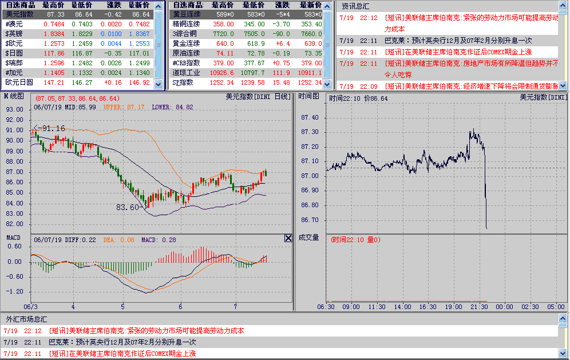Open 22:12 紧张的劳动力市场 news in 资讯总汇
Screen dimensions: 570x360
pyautogui.click(x=448, y=23)
